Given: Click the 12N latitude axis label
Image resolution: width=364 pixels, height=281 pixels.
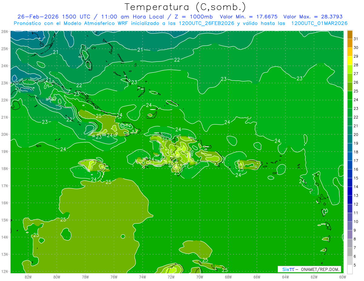Looking at the screenshot, I should (4, 271).
